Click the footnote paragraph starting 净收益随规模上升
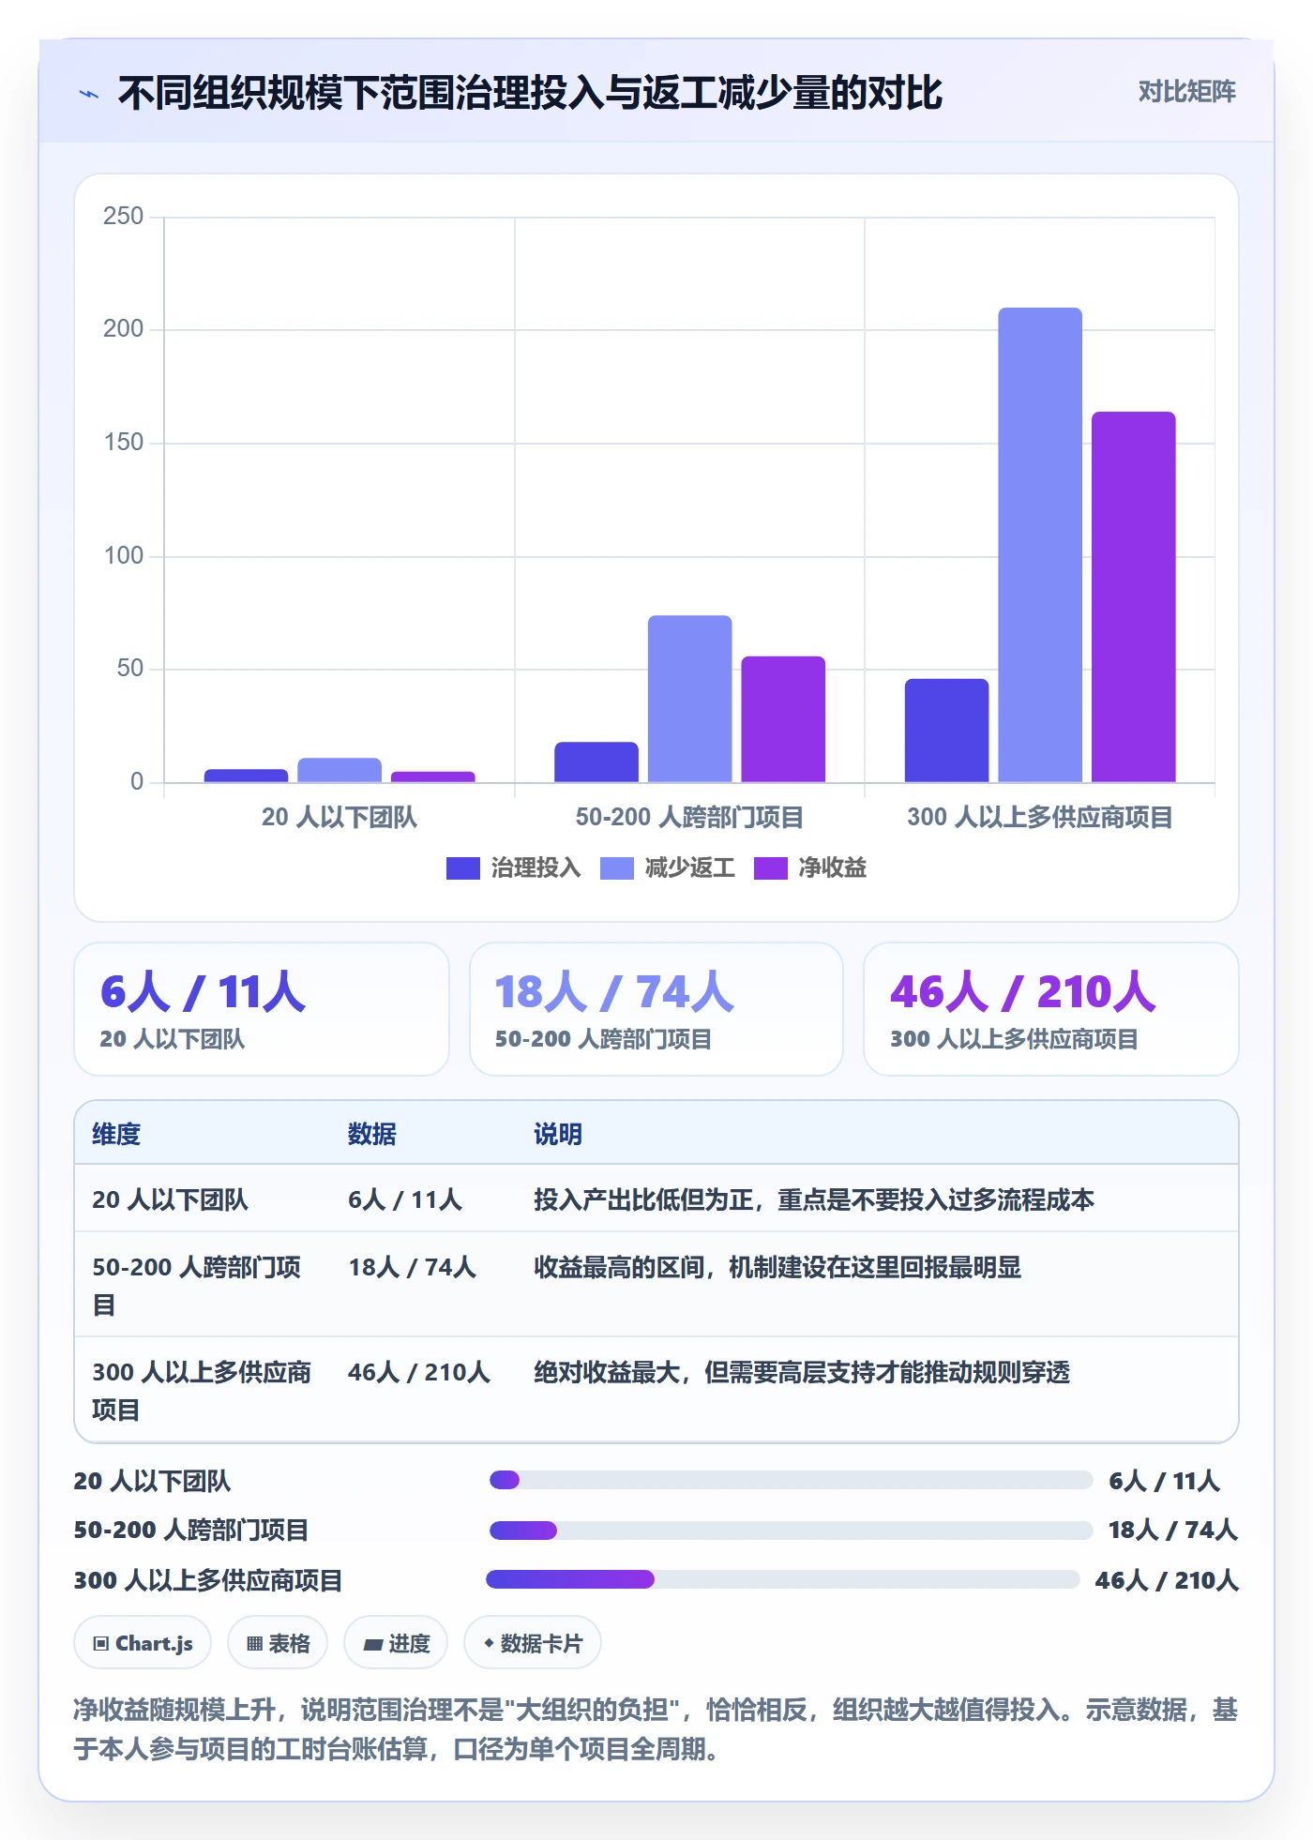Screen dimensions: 1313x1840 click(x=656, y=1729)
